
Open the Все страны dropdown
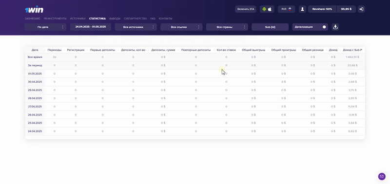tap(227, 27)
